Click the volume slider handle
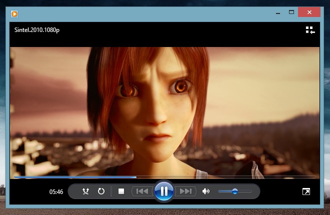This screenshot has height=215, width=330. tap(235, 191)
